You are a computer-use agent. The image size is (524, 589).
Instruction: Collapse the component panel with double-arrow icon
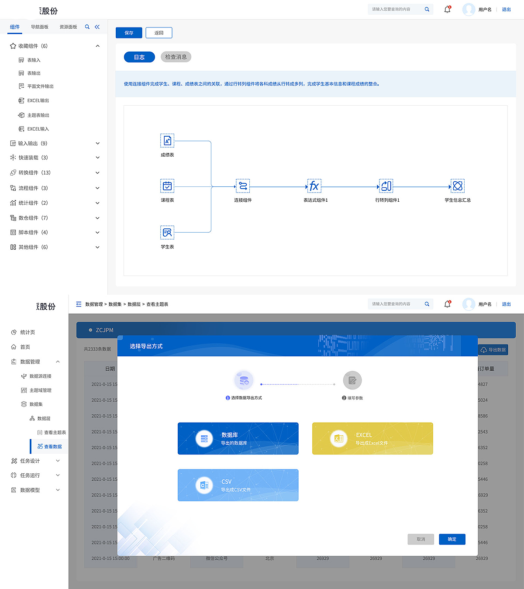coord(97,27)
